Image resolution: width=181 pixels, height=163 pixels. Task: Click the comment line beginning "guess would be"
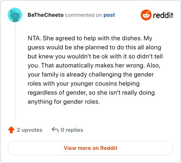tap(95, 48)
